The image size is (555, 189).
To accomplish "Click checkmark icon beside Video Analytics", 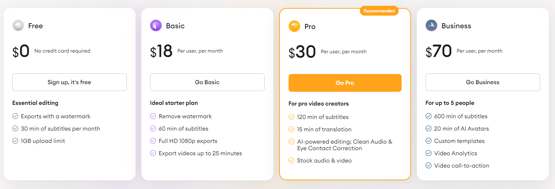I will 429,153.
